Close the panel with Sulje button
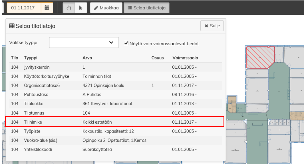The height and width of the screenshot is (165, 306). (x=212, y=26)
